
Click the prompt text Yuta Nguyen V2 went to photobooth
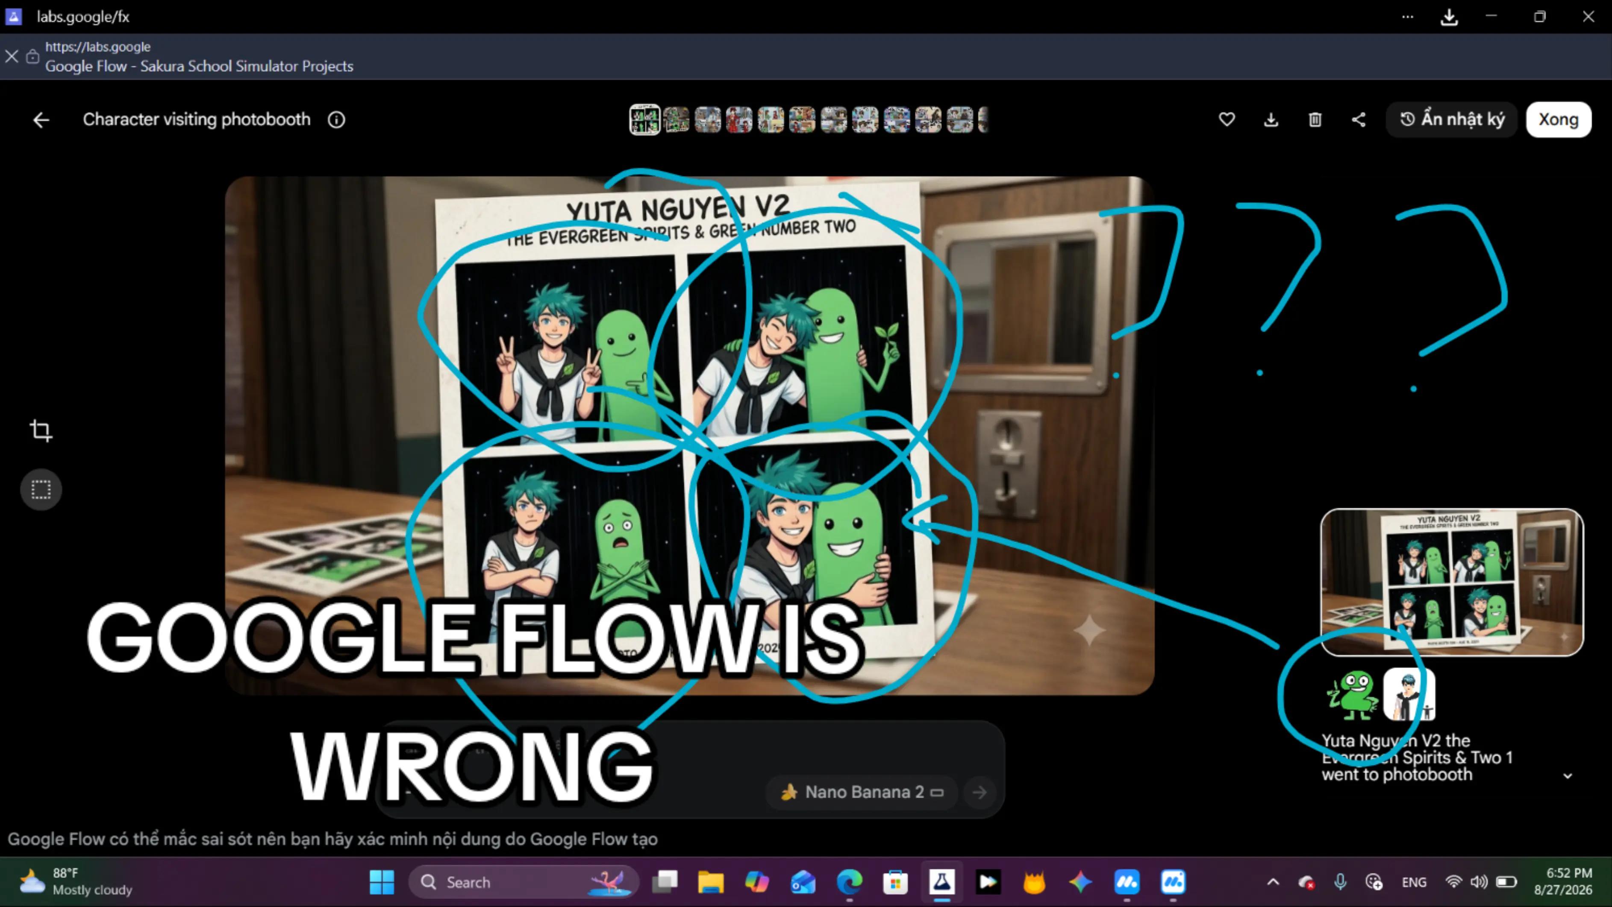[x=1418, y=758]
